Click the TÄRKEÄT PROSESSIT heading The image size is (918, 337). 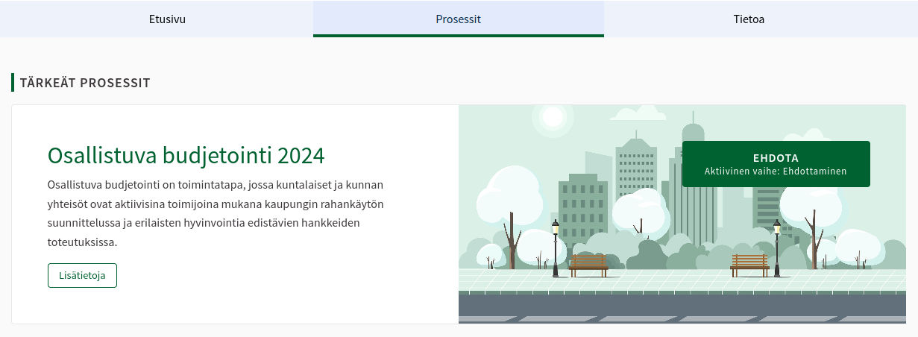coord(85,83)
